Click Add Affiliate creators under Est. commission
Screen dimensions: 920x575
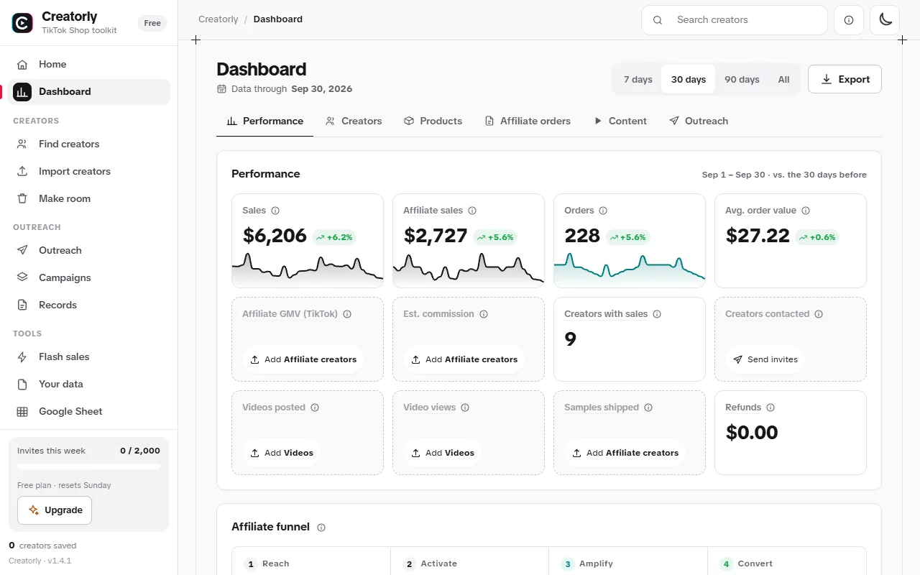464,359
